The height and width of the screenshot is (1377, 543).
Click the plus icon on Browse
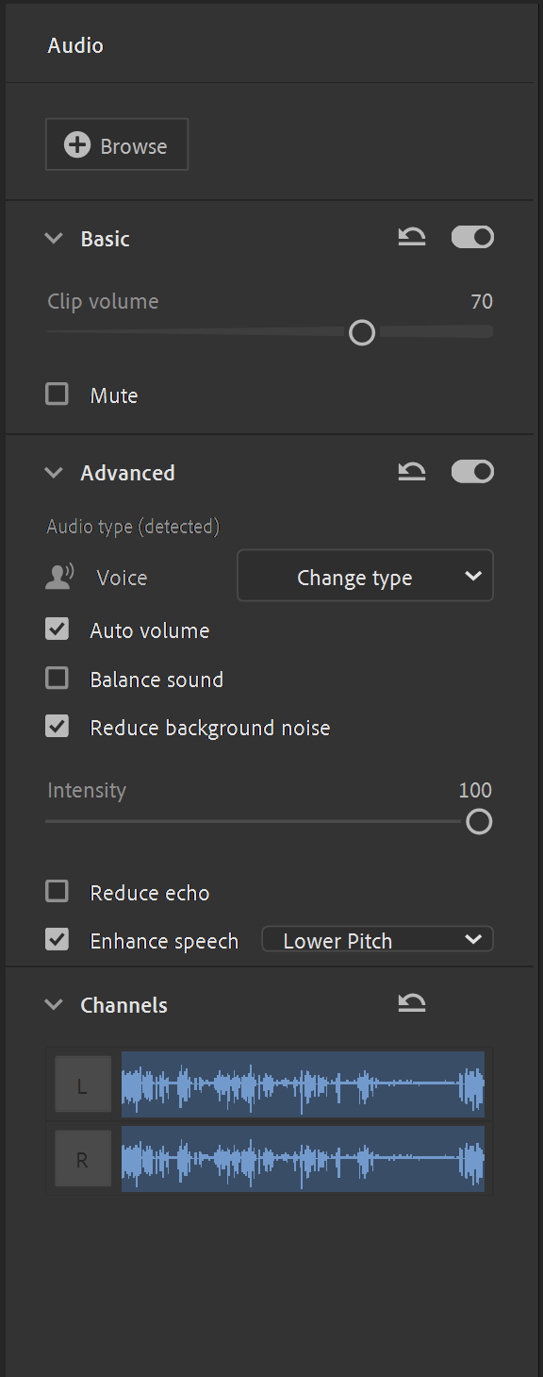pyautogui.click(x=76, y=145)
